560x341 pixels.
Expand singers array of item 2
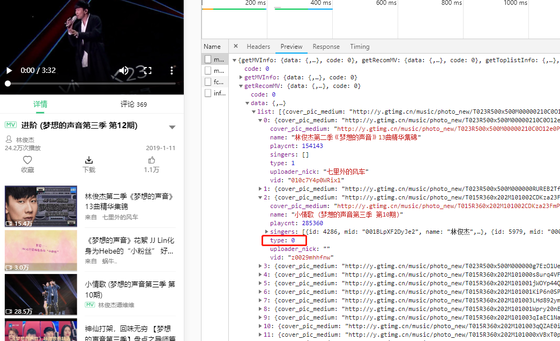[x=266, y=232]
